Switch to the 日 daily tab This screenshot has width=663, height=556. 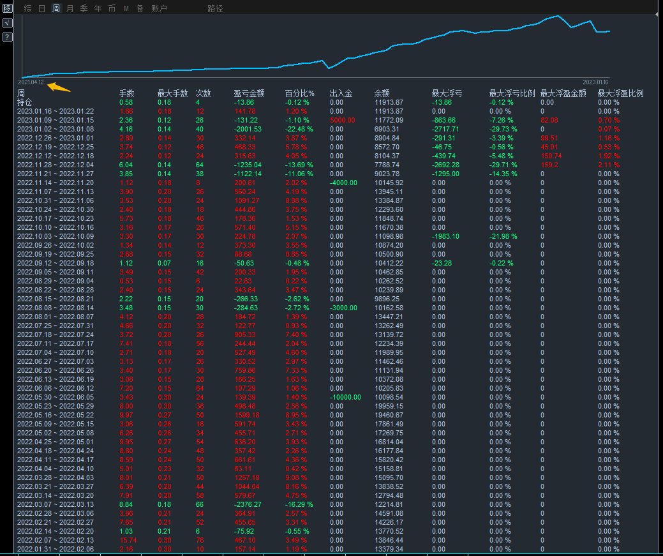[x=42, y=8]
